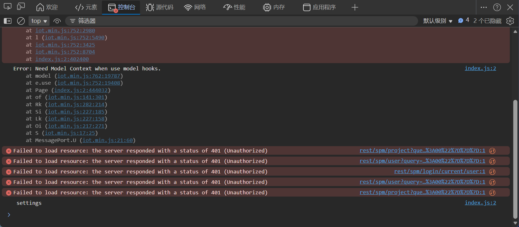Open link iot.min.js:217:271
Viewport: 519px width, 227px height.
click(x=76, y=126)
